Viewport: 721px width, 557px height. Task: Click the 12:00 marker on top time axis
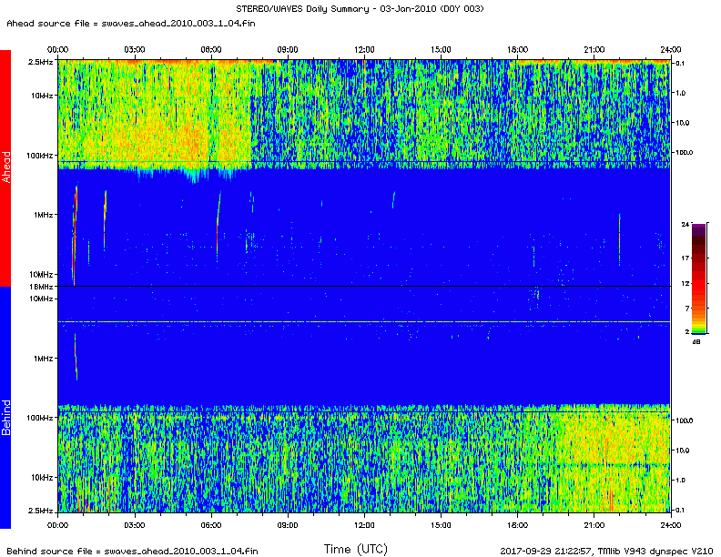(x=364, y=49)
